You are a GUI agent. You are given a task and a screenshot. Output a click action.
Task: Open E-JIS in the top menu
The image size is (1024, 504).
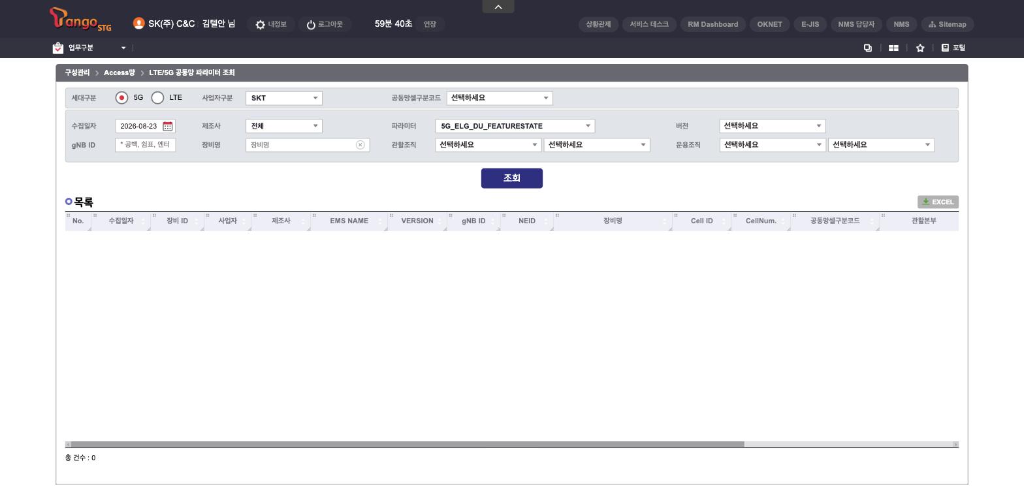(810, 24)
